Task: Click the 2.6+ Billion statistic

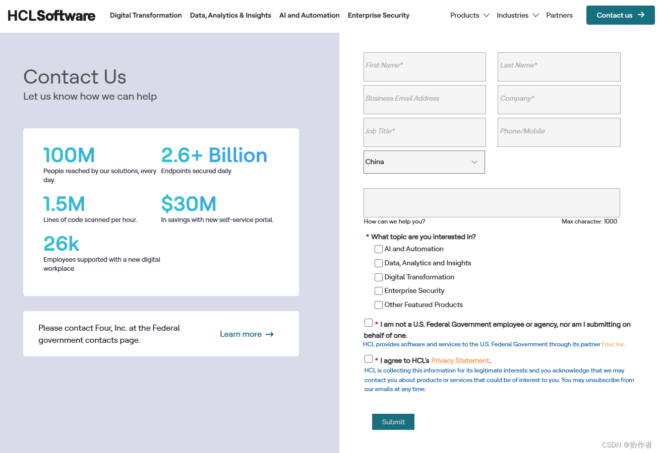Action: click(x=214, y=156)
